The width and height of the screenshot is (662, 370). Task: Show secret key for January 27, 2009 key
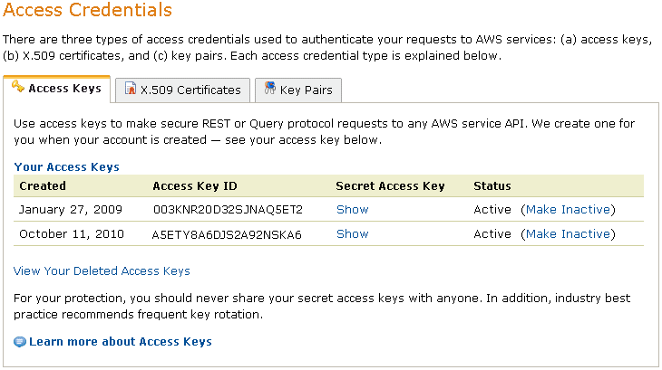coord(352,209)
